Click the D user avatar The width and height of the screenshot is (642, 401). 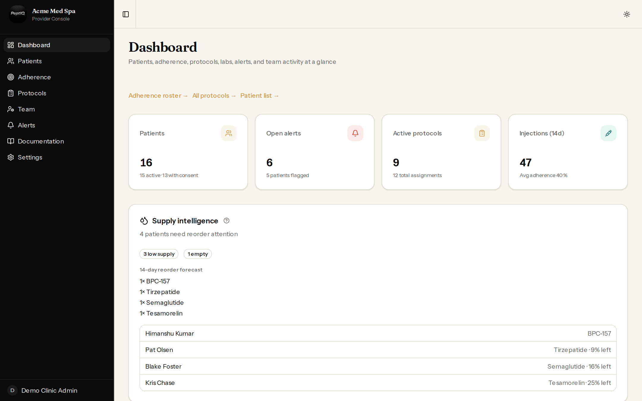(12, 390)
